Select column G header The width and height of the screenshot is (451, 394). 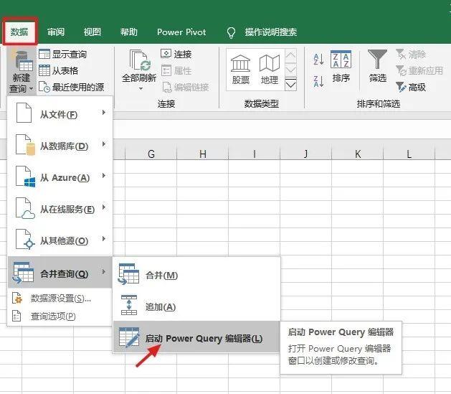pos(151,154)
